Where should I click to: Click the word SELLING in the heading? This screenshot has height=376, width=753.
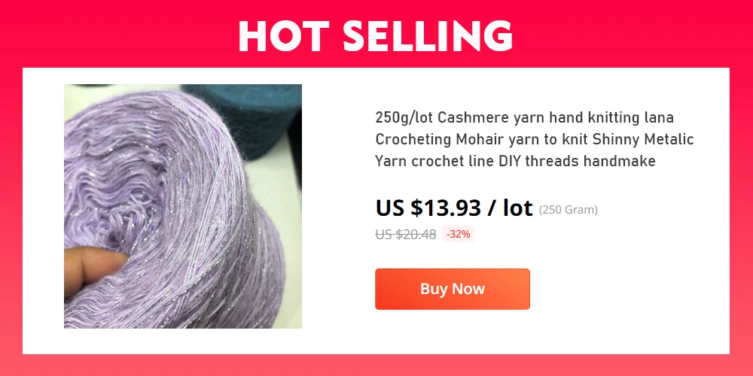click(428, 36)
